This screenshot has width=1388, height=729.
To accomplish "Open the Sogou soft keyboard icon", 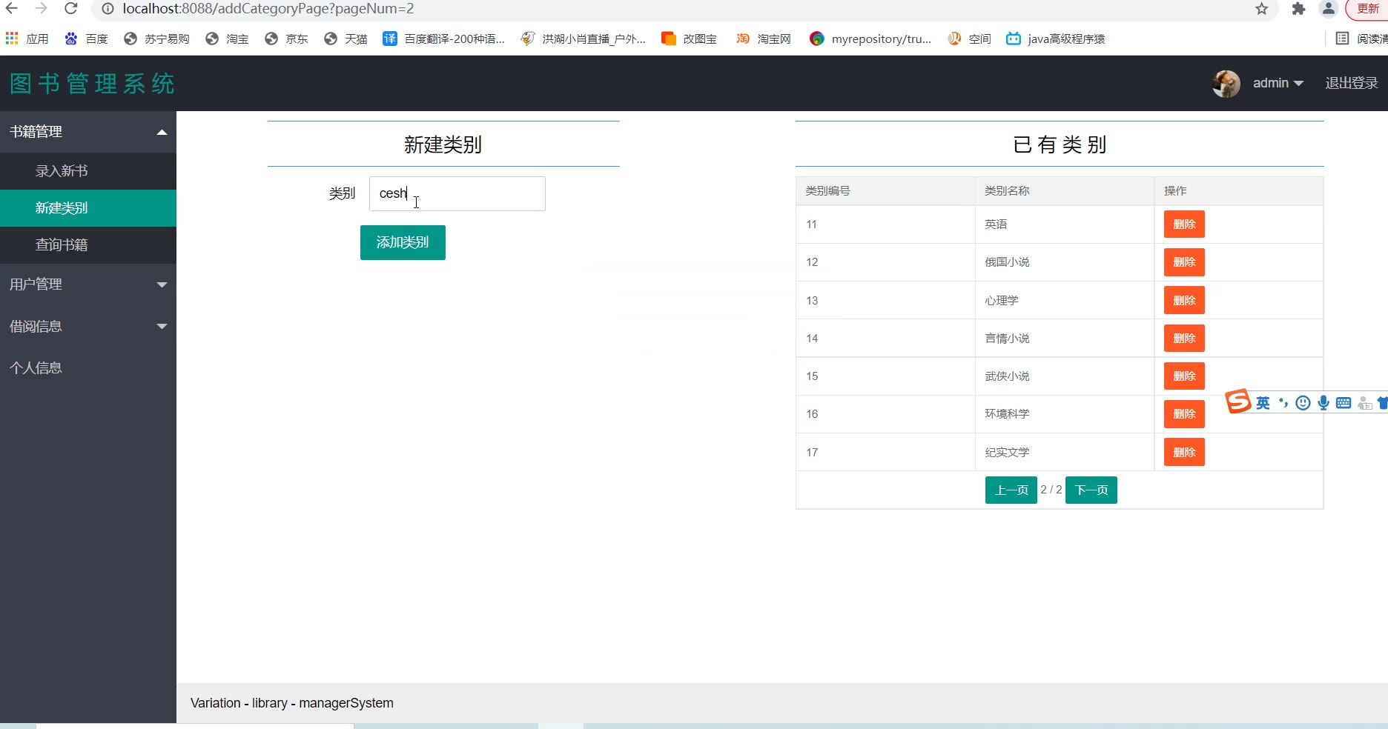I will point(1344,403).
